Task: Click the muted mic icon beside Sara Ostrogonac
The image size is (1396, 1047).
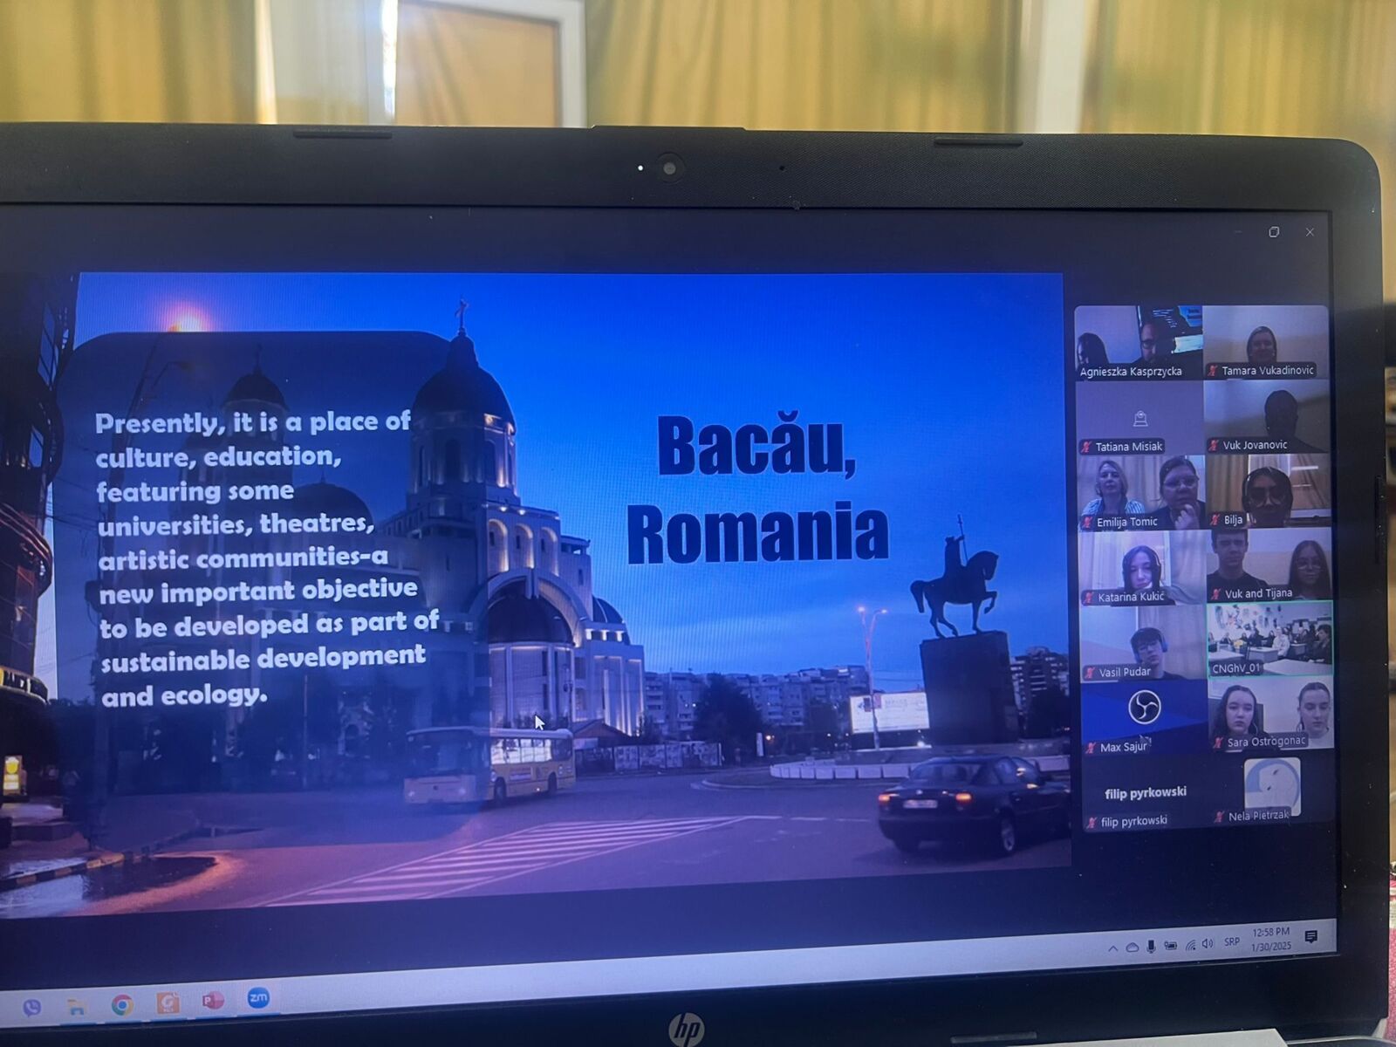Action: (x=1218, y=742)
